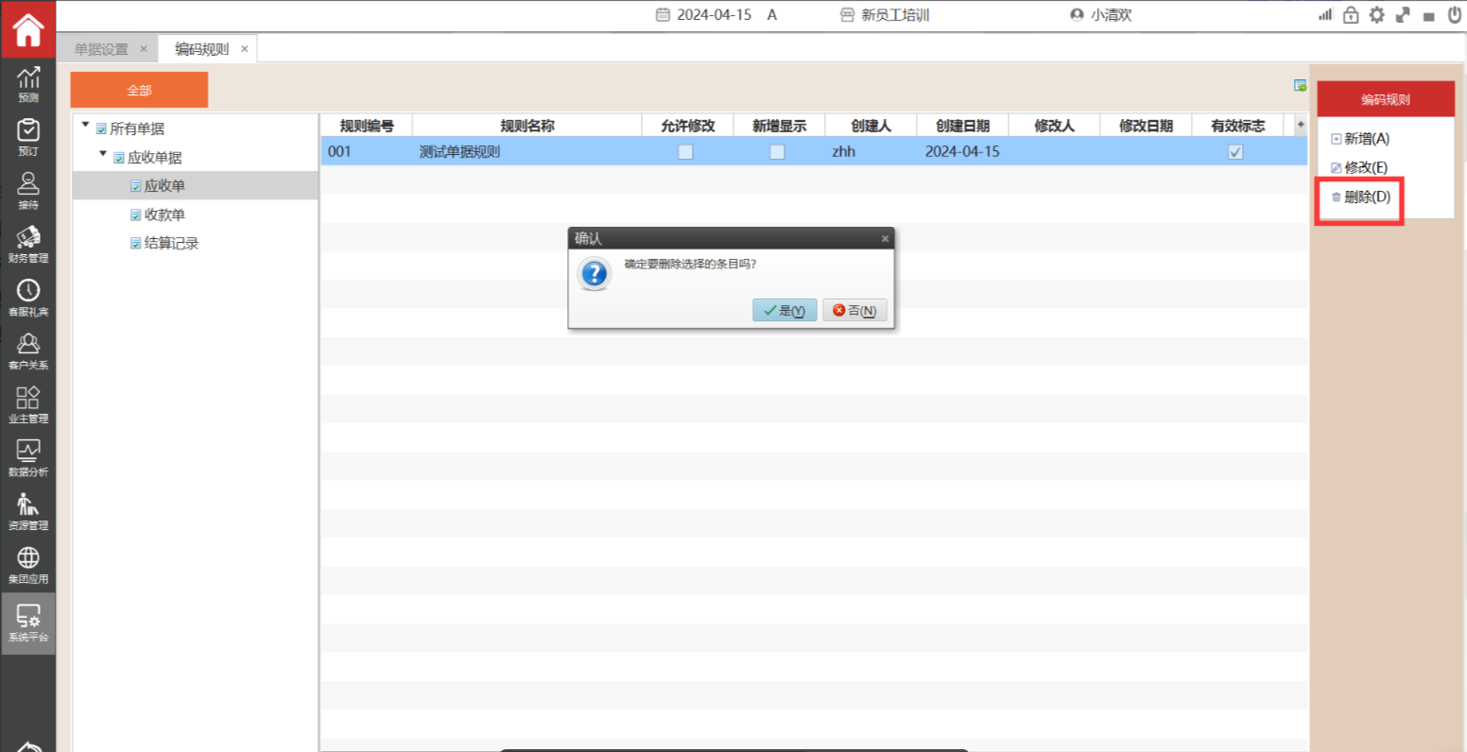Open the 客户关系 customer relations module
This screenshot has height=752, width=1467.
[x=28, y=350]
